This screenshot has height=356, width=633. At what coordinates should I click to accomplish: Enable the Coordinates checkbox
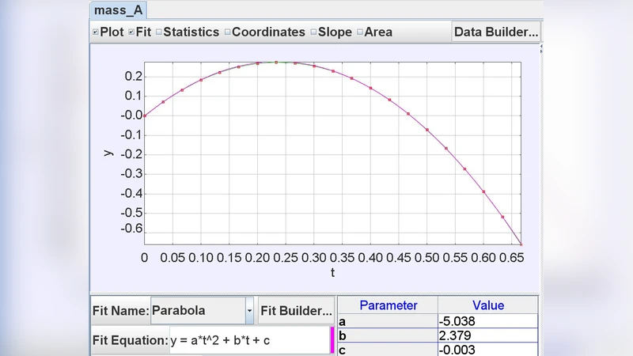pyautogui.click(x=227, y=32)
